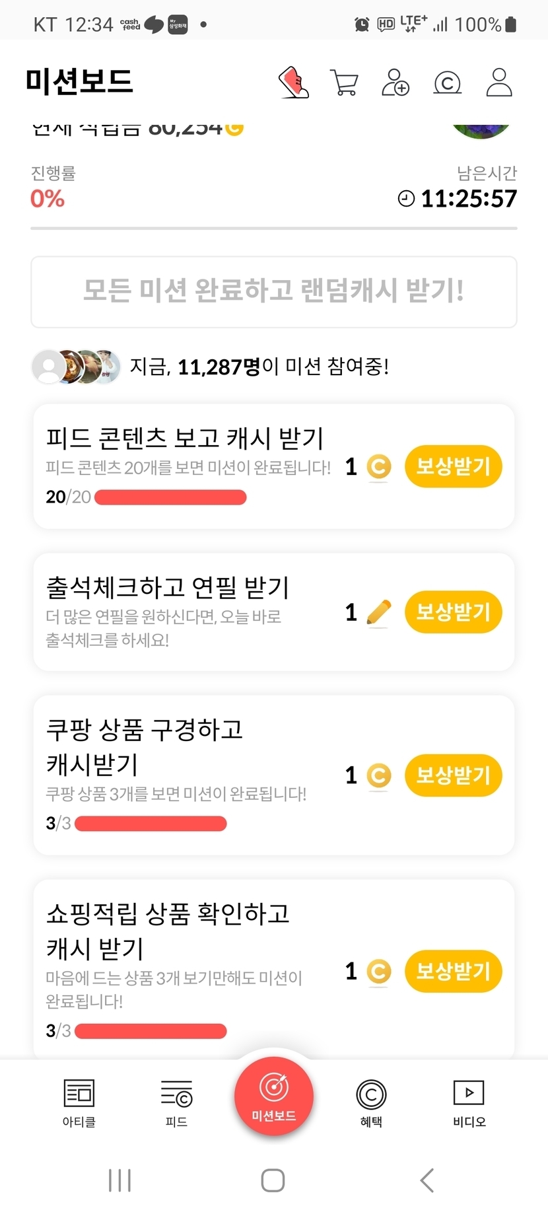This screenshot has width=548, height=1218.
Task: Tap the participant avatars thumbnail group
Action: point(77,367)
